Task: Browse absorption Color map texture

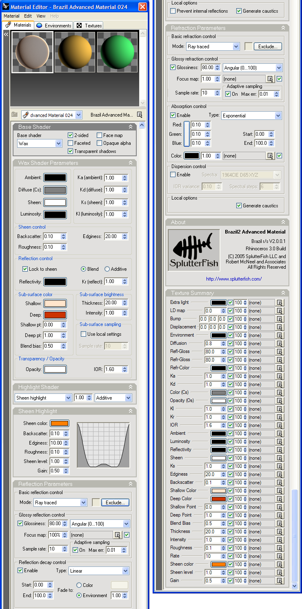Action: tap(270, 156)
